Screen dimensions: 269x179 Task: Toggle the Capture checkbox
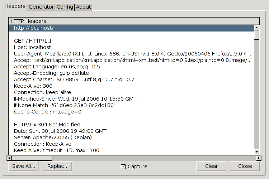(123, 166)
